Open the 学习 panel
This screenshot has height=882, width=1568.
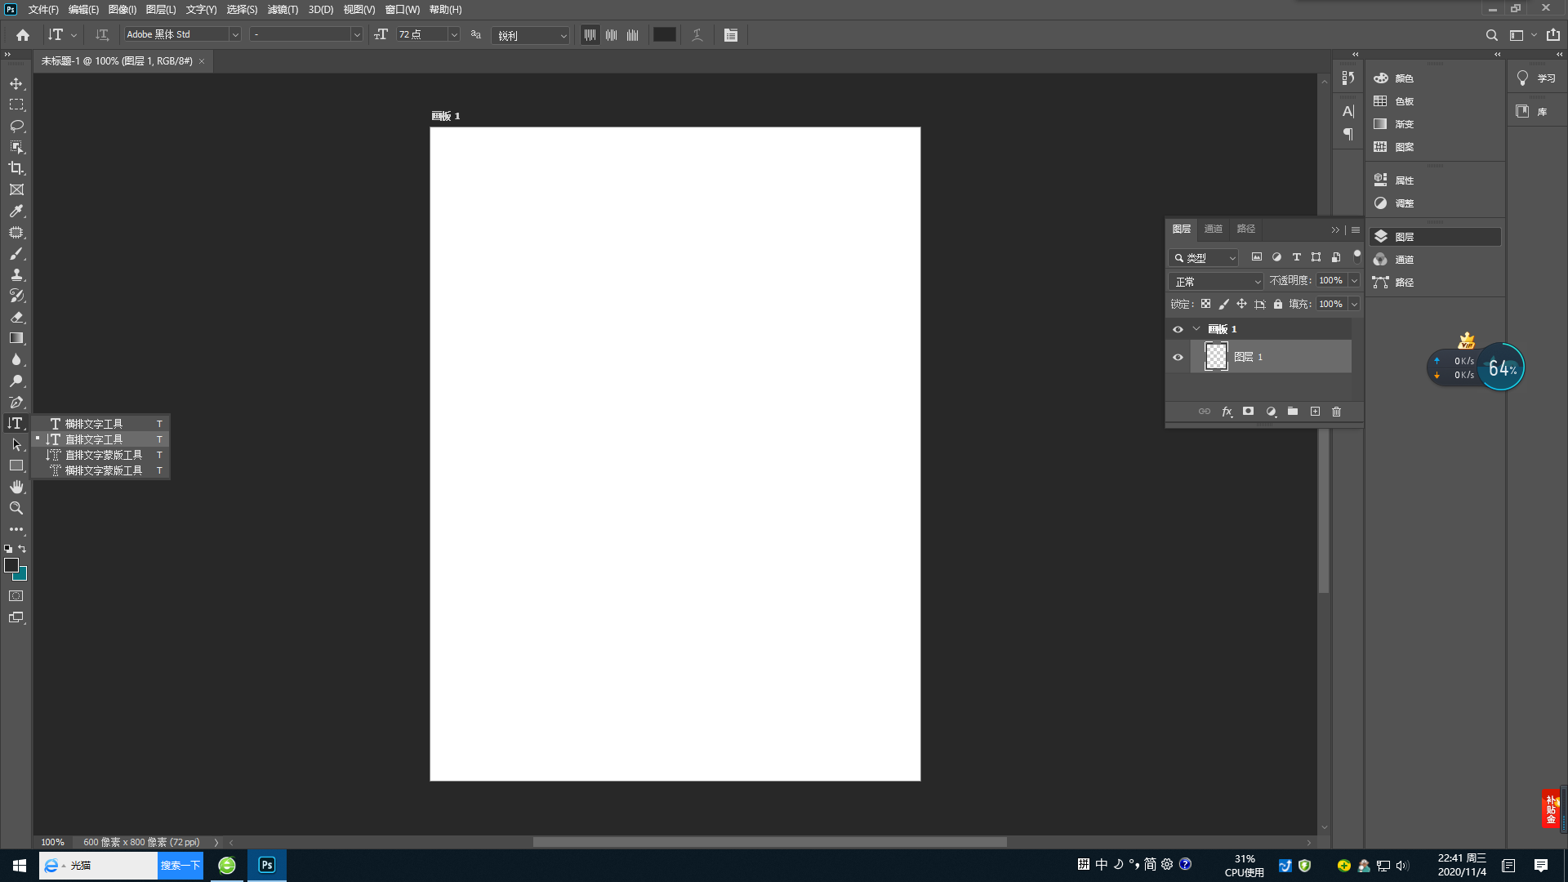click(x=1537, y=78)
